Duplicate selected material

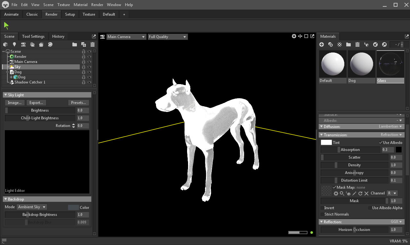coord(331,44)
